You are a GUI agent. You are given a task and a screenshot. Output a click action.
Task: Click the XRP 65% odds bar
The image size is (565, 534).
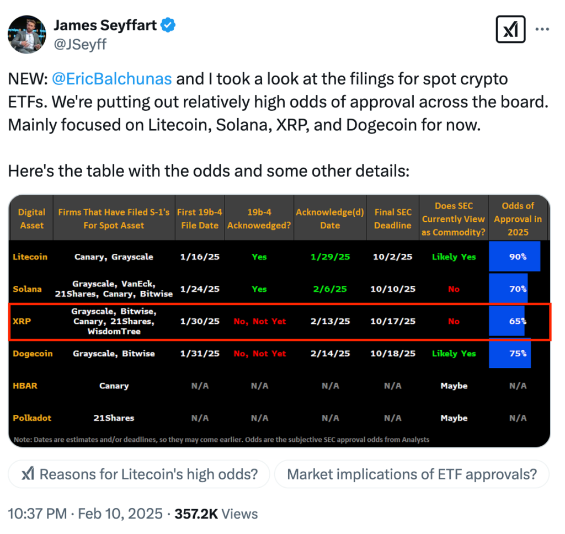[507, 321]
